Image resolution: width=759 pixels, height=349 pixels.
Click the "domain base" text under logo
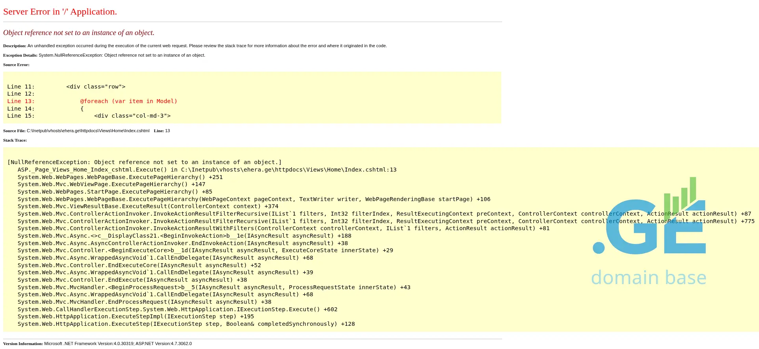(x=649, y=278)
